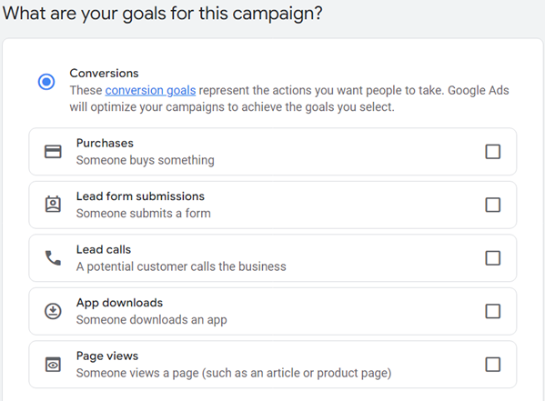Enable the Lead form submissions checkbox
The image size is (545, 401).
(492, 205)
